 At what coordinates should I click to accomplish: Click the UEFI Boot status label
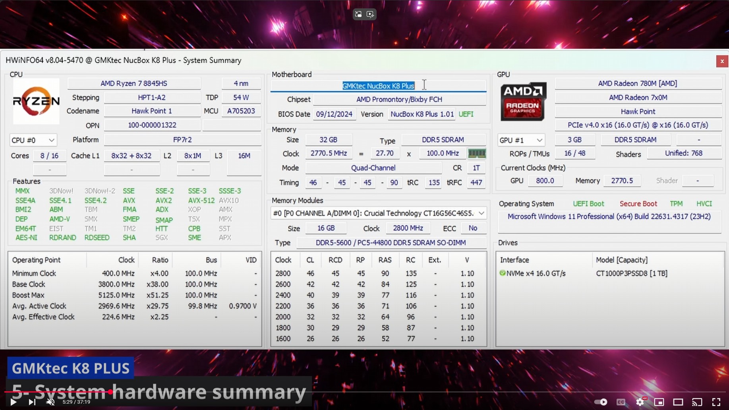[588, 204]
